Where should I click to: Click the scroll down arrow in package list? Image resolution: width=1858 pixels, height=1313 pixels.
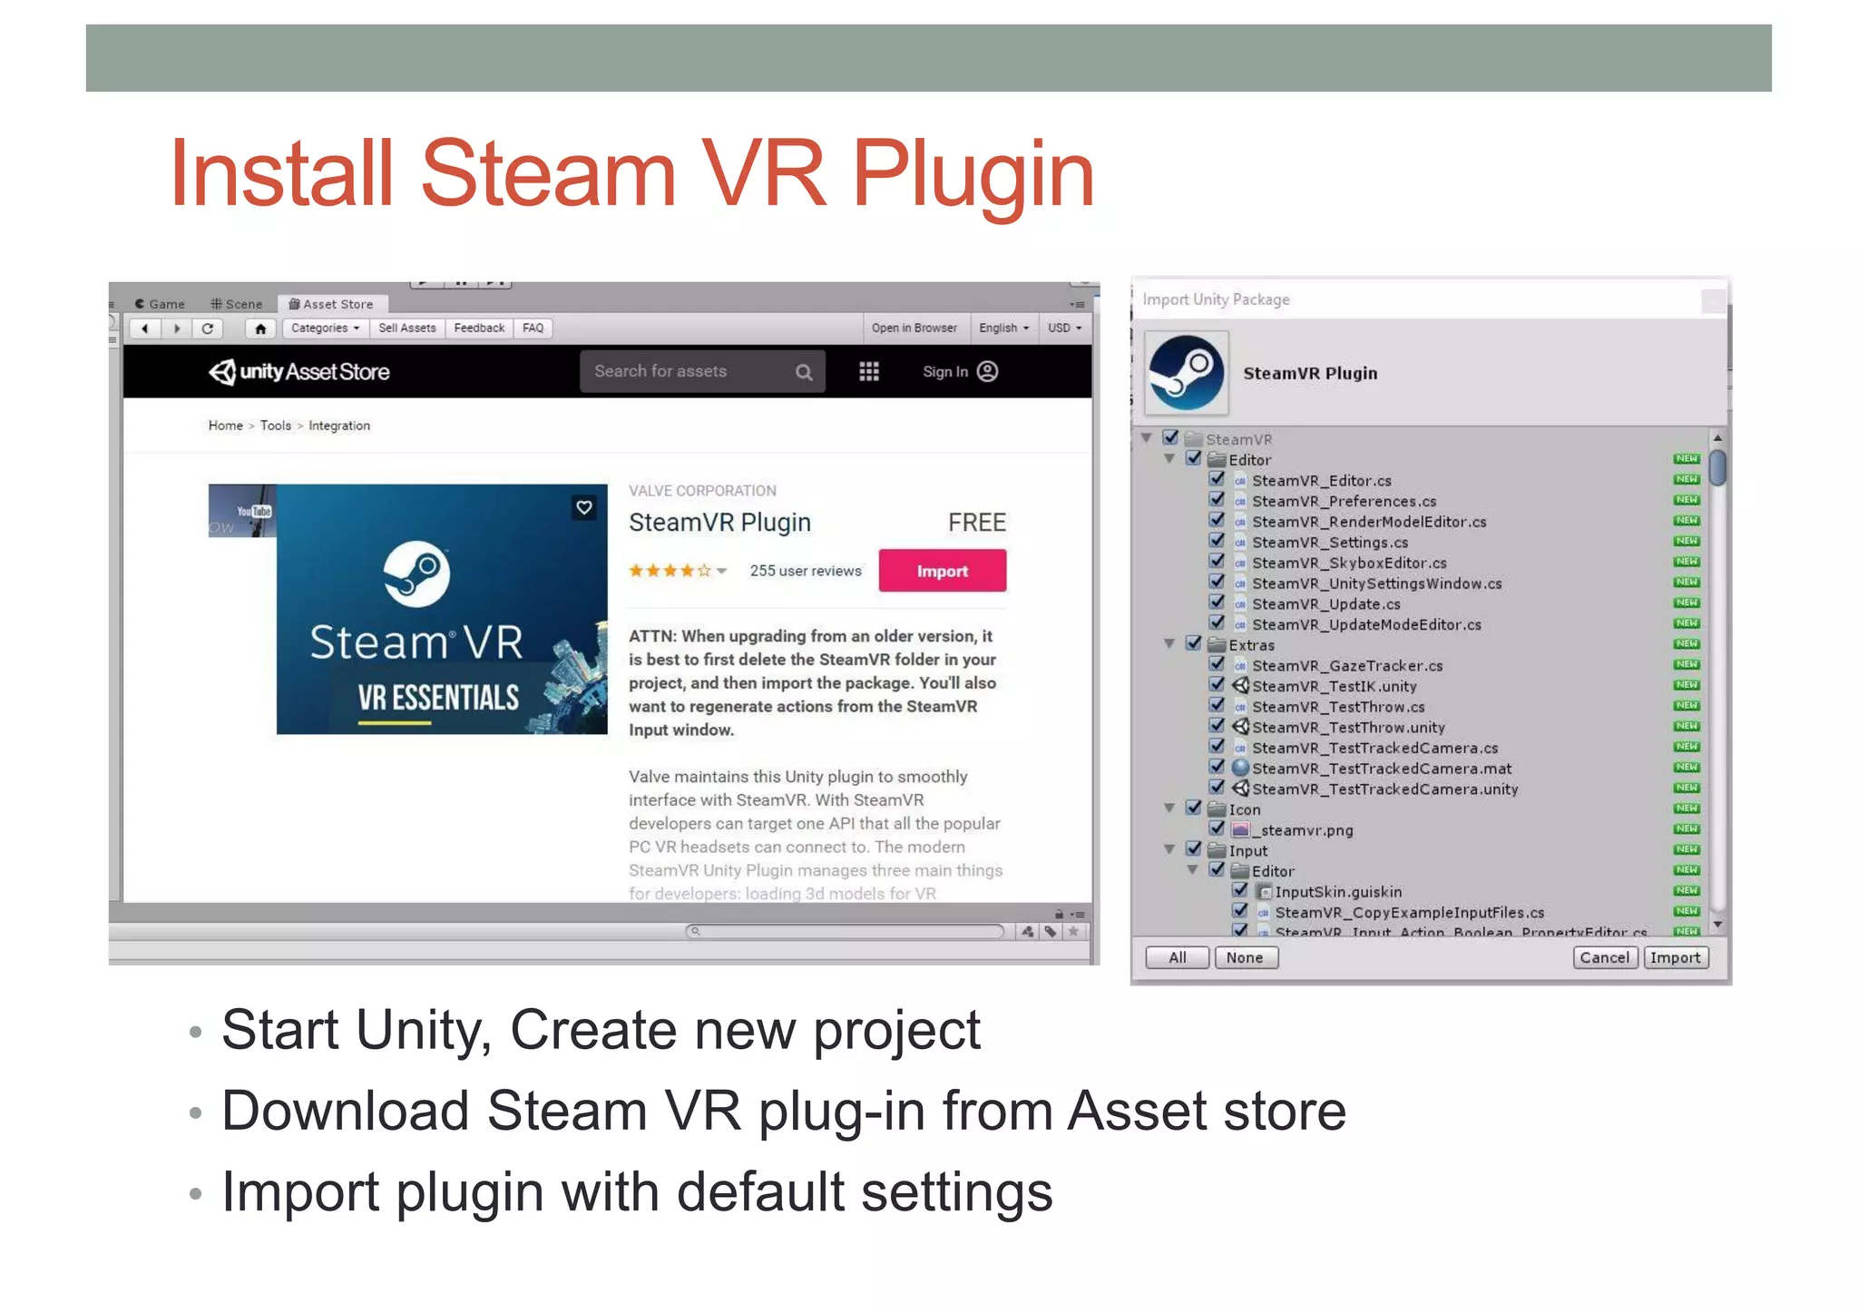1716,926
